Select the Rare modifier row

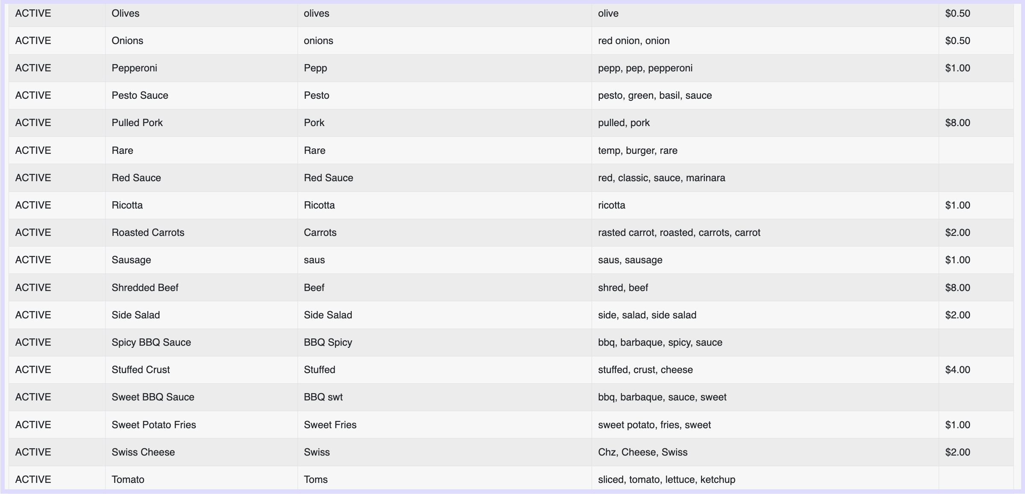pos(122,150)
